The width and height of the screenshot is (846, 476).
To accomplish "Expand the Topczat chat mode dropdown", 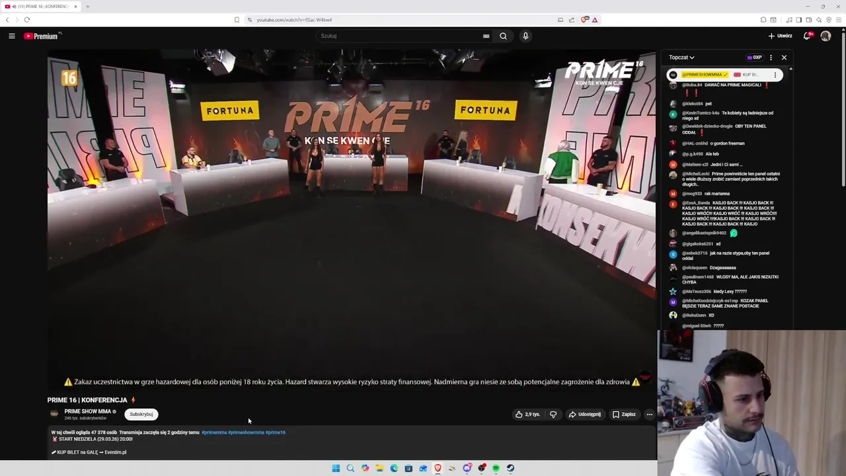I will click(681, 58).
